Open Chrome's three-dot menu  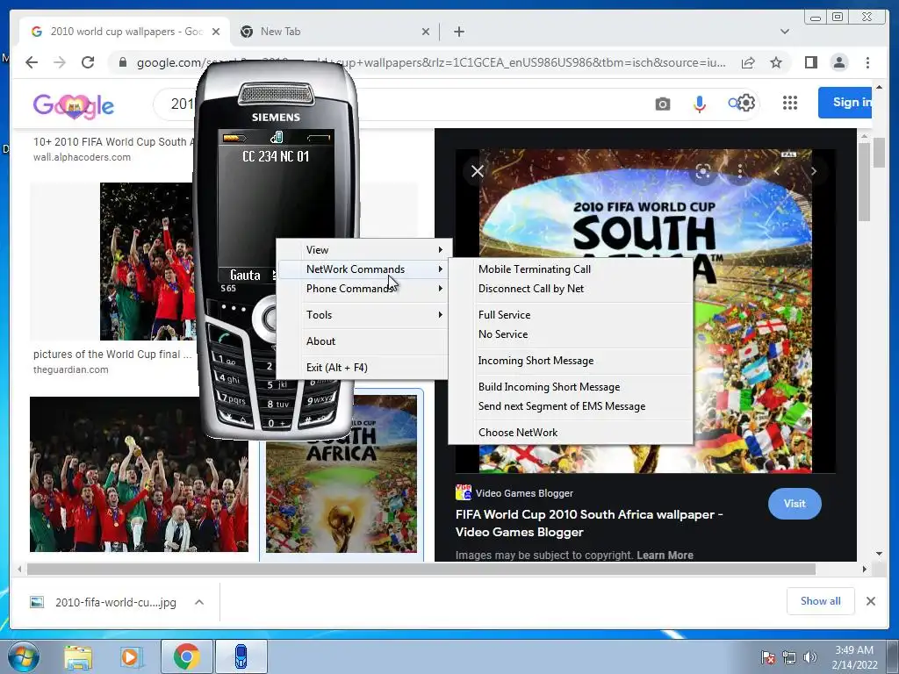(x=867, y=62)
